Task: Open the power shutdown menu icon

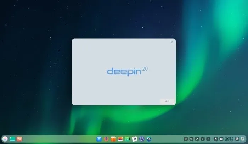Action: 237,139
